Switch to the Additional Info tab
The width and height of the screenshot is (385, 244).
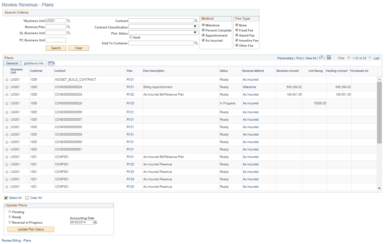(34, 63)
